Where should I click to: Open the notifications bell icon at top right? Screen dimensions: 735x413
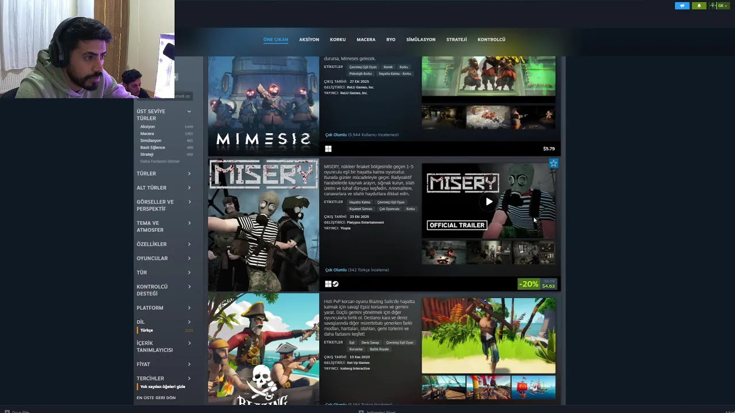pyautogui.click(x=699, y=6)
